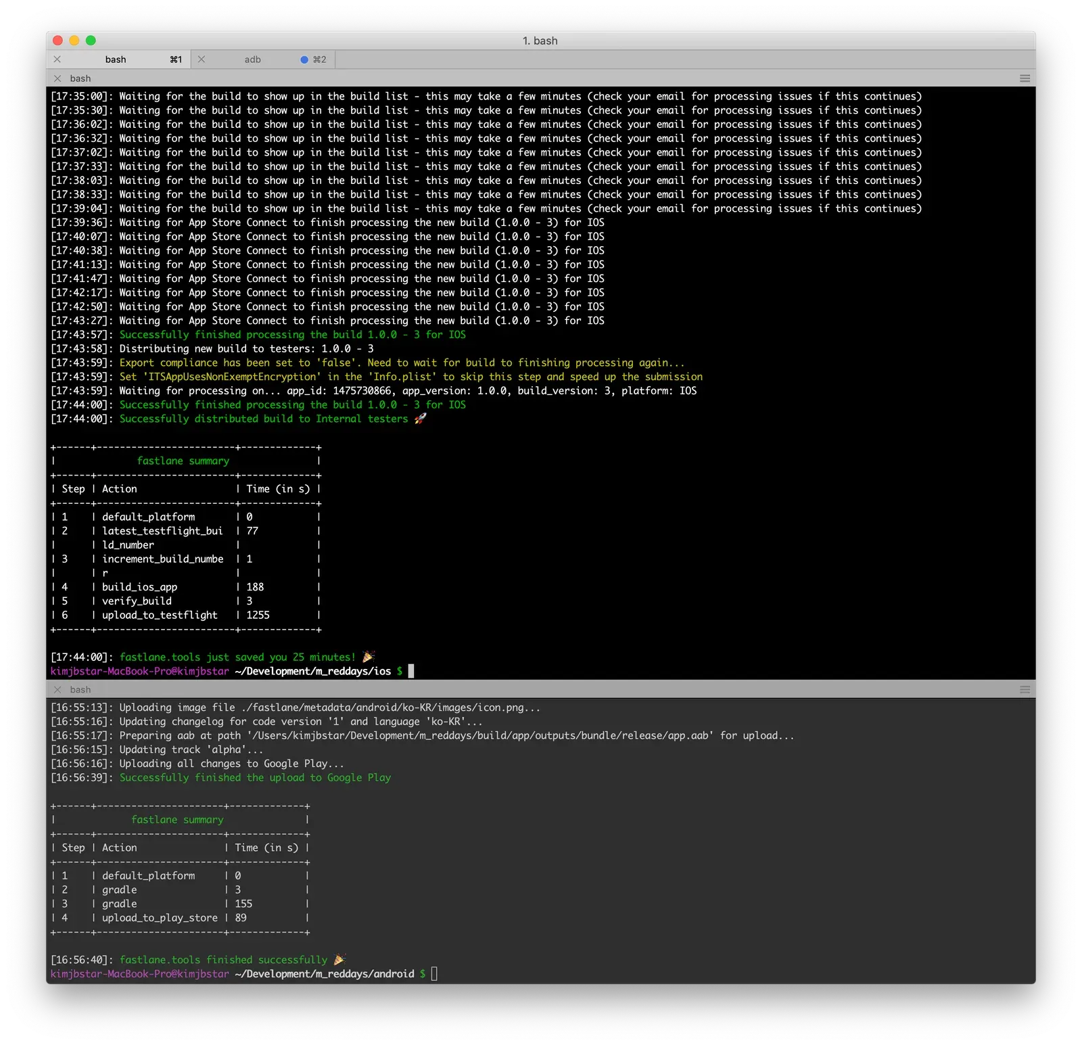1082x1045 pixels.
Task: Click the green fullscreen window button
Action: [x=91, y=41]
